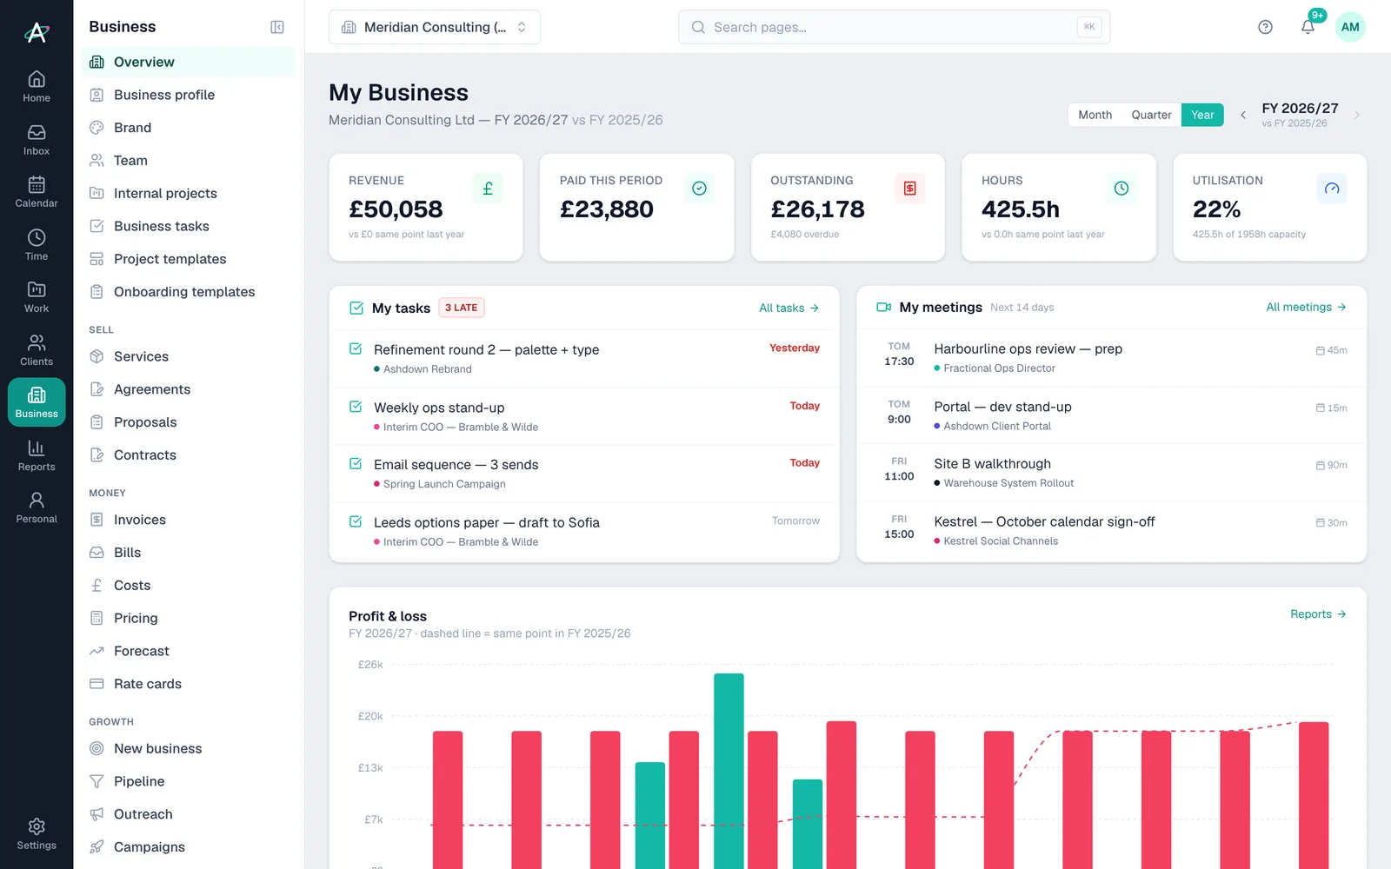Click the 3 LATE badge
The width and height of the screenshot is (1391, 869).
[462, 308]
